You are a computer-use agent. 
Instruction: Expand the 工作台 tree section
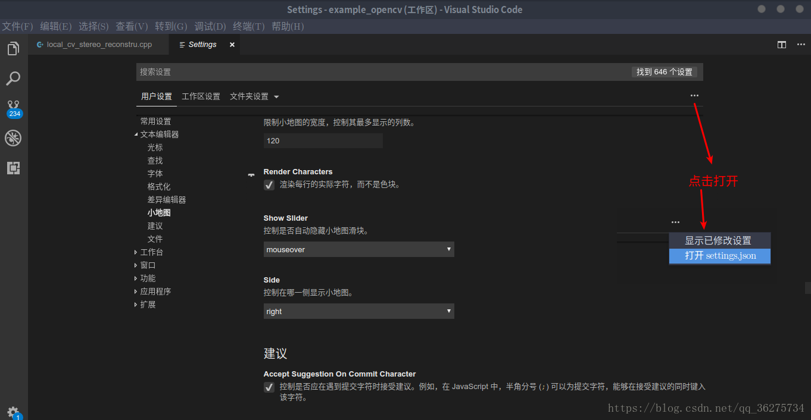click(x=136, y=252)
